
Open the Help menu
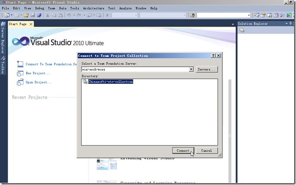(x=154, y=8)
